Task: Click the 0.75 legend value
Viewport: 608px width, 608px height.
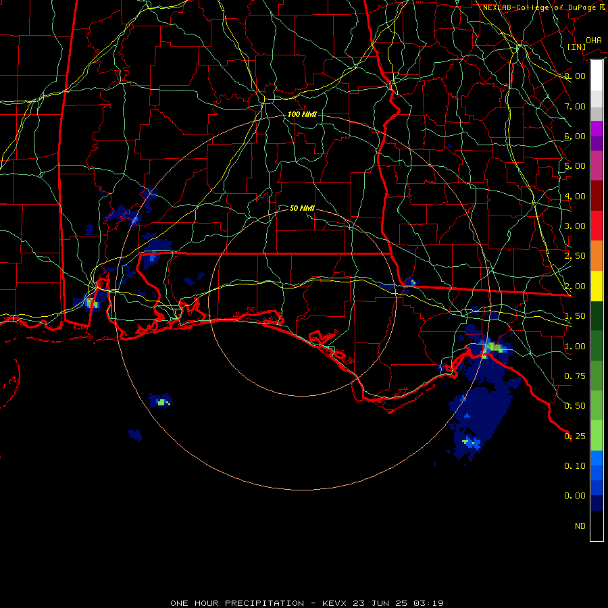Action: 575,376
